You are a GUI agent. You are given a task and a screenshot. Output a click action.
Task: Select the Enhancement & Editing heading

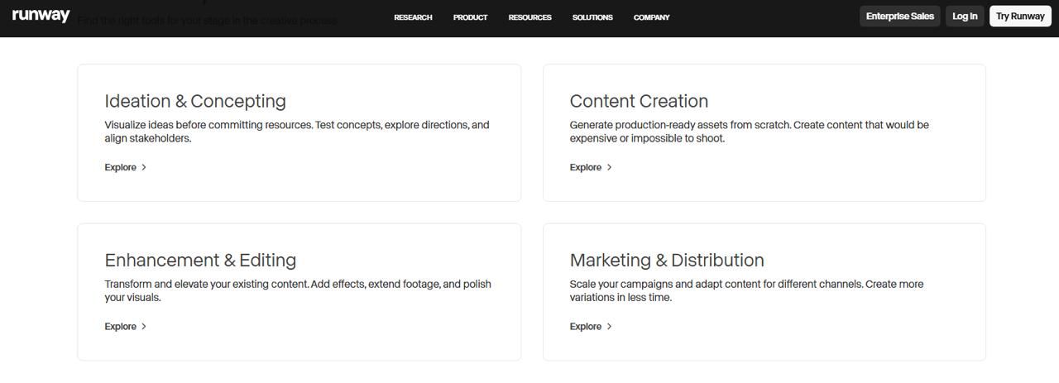(x=200, y=260)
